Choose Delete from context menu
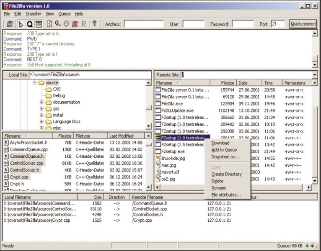Image resolution: width=321 pixels, height=251 pixels. point(217,181)
